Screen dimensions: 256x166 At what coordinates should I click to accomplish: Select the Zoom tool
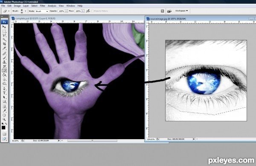[x=4, y=120]
